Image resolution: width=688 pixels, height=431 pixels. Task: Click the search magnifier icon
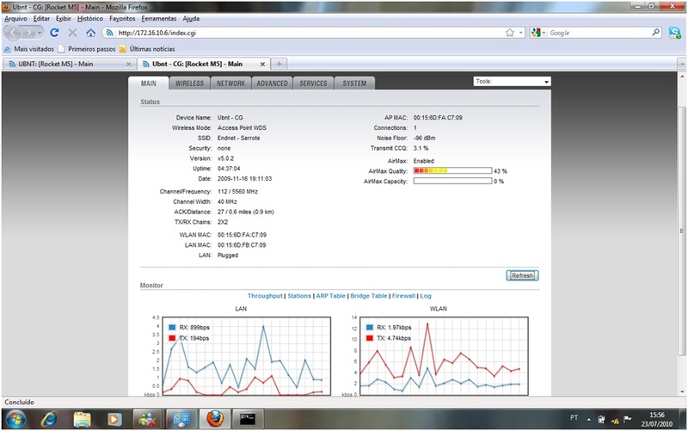[655, 32]
